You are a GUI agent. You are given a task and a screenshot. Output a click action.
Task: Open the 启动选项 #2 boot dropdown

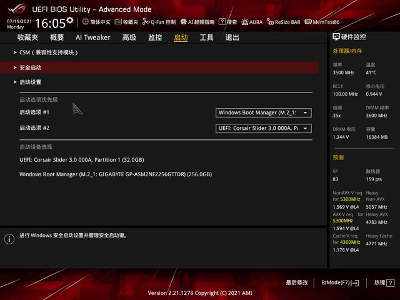264,128
